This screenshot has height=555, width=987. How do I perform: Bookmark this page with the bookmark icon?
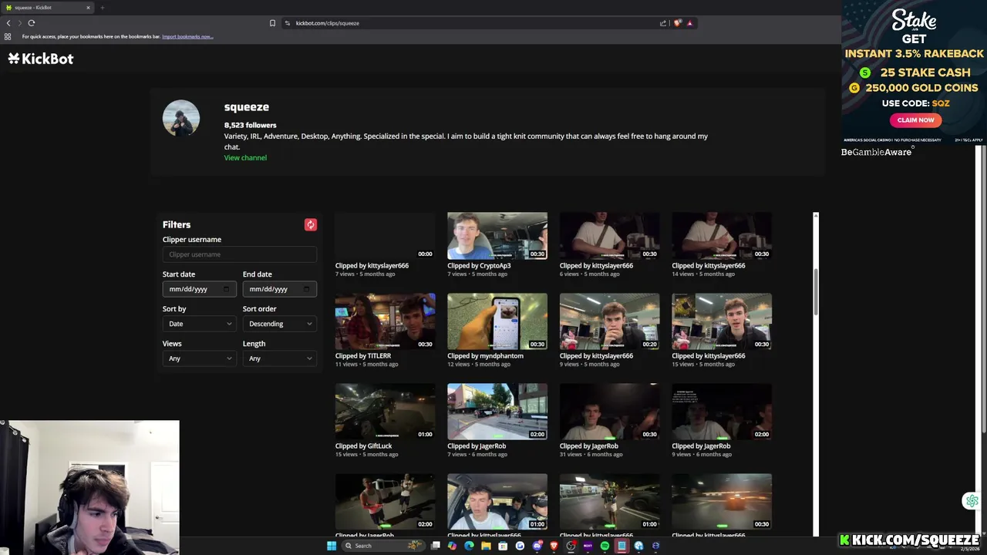(272, 23)
